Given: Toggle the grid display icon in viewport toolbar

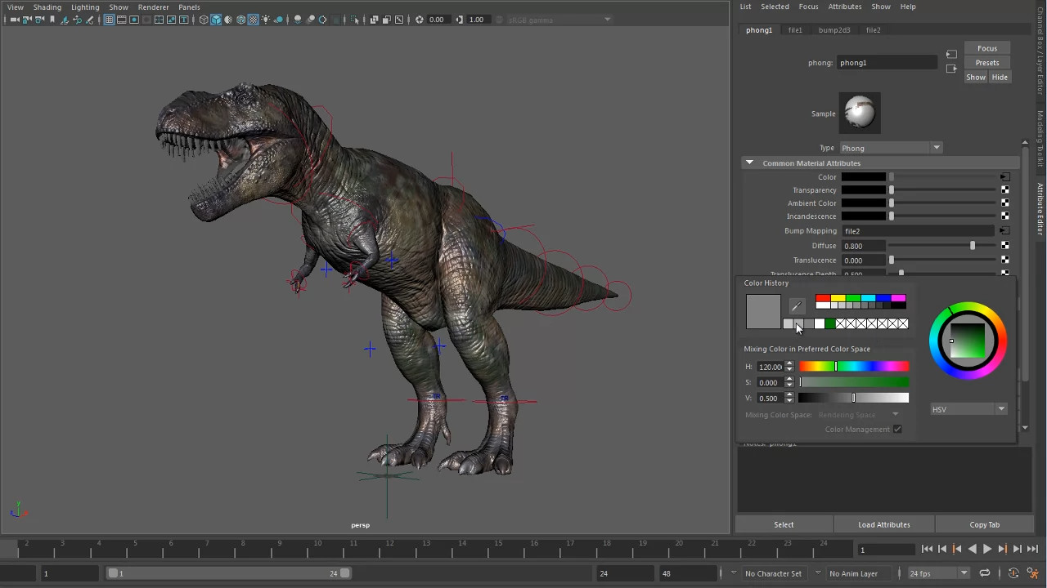Looking at the screenshot, I should pyautogui.click(x=109, y=20).
